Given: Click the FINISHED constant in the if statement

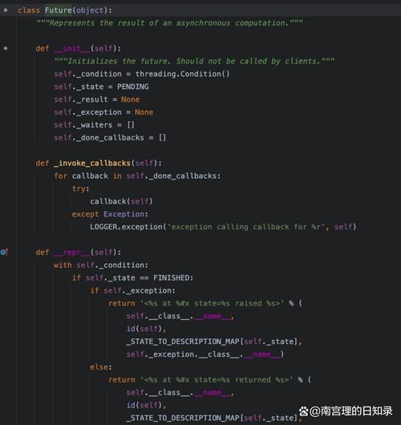Looking at the screenshot, I should [x=172, y=277].
